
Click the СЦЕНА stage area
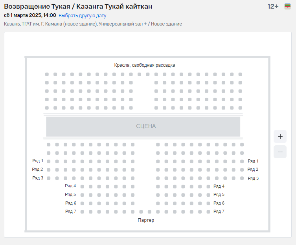(x=143, y=126)
